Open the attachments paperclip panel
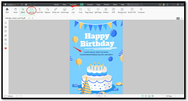188x101 pixels. point(6,36)
